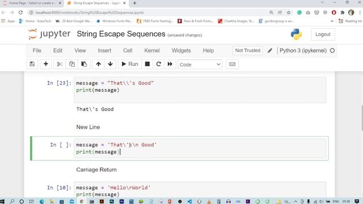Save notebook with the floppy disk icon
Viewport: 363px width, 204px height.
(32, 64)
